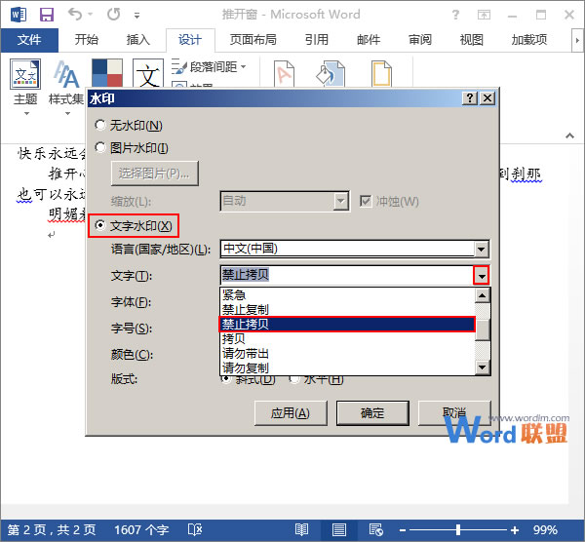The image size is (585, 542).
Task: Open the theme fonts 文 button
Action: tap(148, 73)
